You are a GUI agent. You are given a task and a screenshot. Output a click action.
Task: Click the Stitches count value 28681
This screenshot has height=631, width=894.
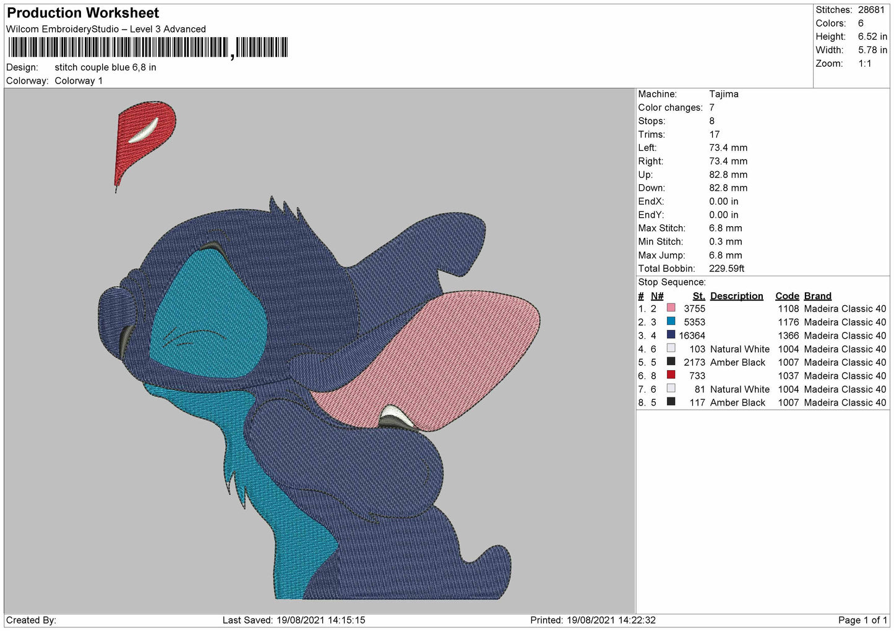(x=871, y=10)
